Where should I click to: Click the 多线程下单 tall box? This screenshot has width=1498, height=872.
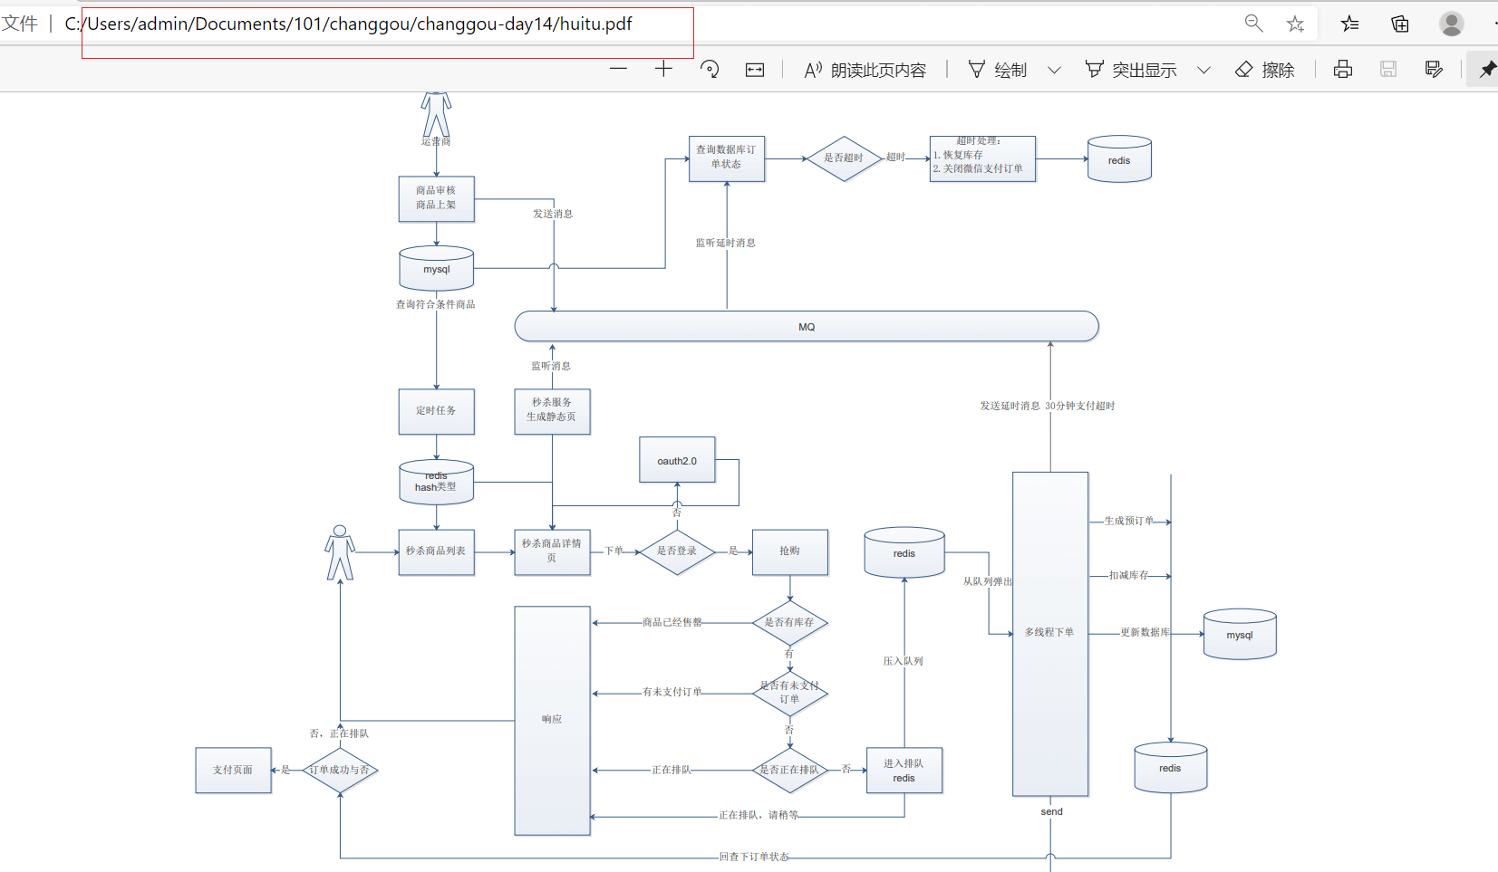point(1050,634)
